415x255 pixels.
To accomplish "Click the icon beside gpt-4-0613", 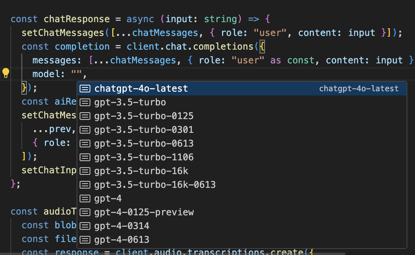I will [x=85, y=239].
